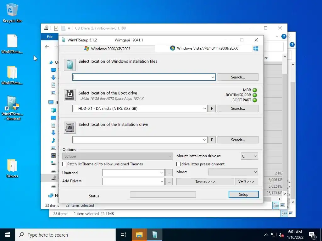
Task: Select the WinNTSetup blank file desktop icon
Action: (x=12, y=44)
